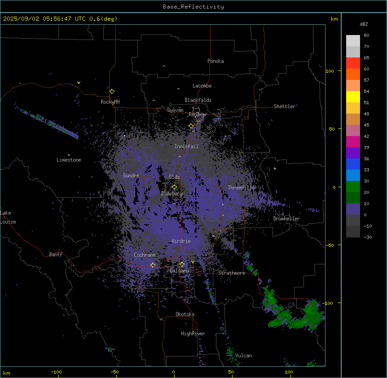Click the km unit label at top right
Image resolution: width=387 pixels, height=378 pixels.
tap(334, 19)
